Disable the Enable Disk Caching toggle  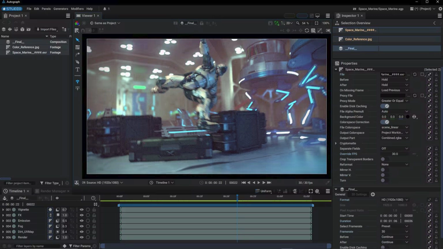(385, 106)
